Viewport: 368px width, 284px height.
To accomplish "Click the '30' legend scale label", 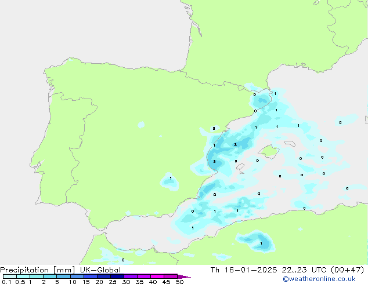I will tap(126, 282).
